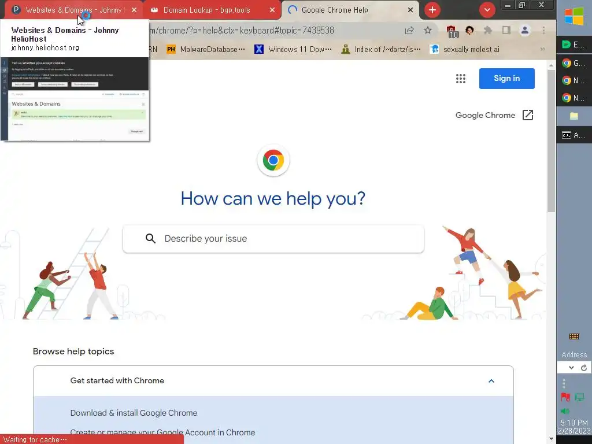Click the red flag tray icon
Viewport: 592px width, 444px height.
565,397
